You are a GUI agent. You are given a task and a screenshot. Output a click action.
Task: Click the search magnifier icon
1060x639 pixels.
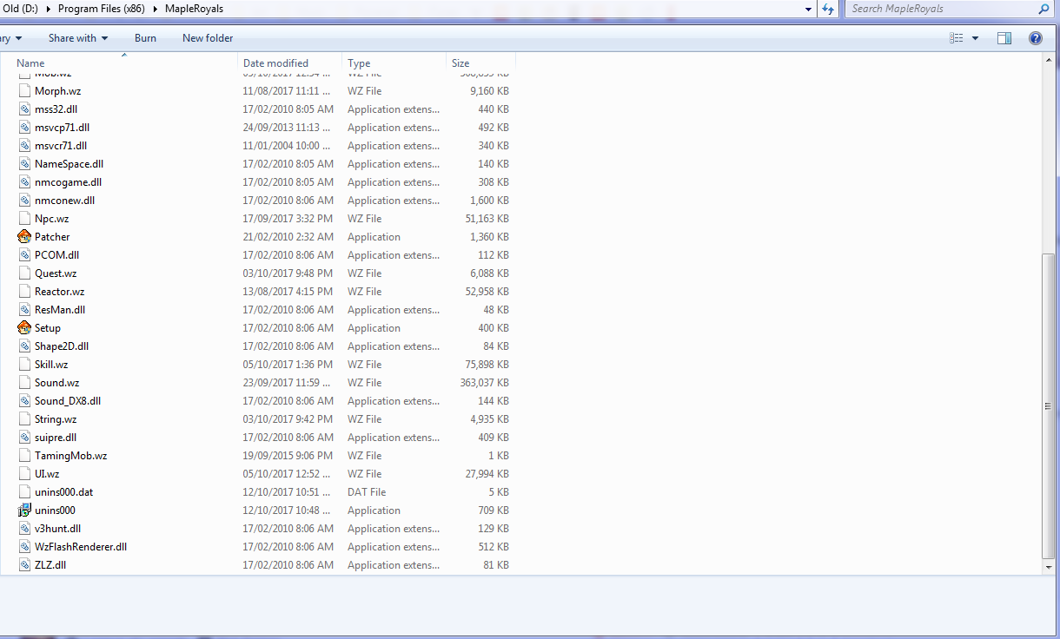coord(1043,9)
